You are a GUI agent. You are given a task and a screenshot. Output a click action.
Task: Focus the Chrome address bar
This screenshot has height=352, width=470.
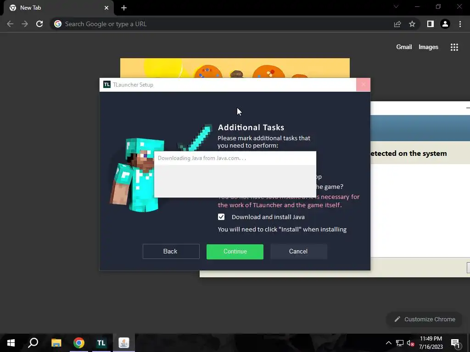(222, 24)
